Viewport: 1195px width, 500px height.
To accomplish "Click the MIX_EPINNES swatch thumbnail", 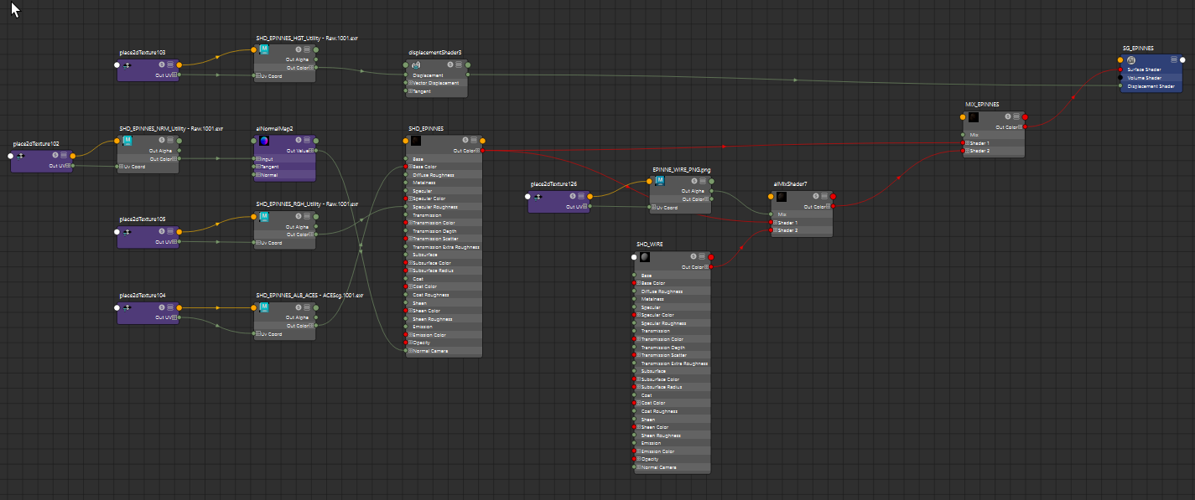I will tap(973, 117).
